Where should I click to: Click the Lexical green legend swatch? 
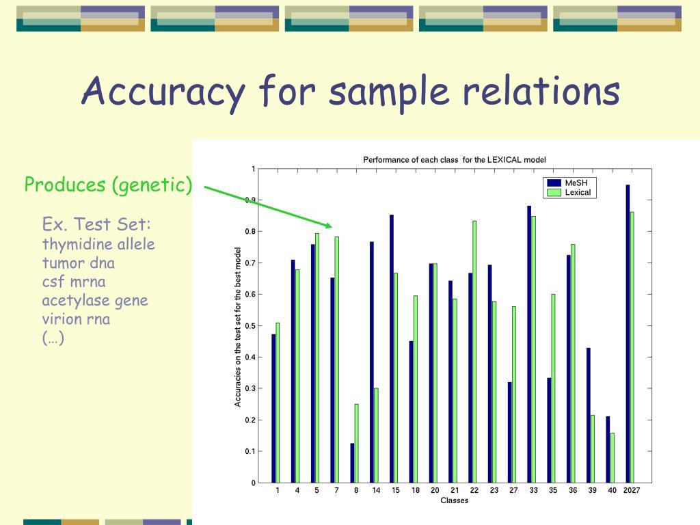[x=554, y=192]
